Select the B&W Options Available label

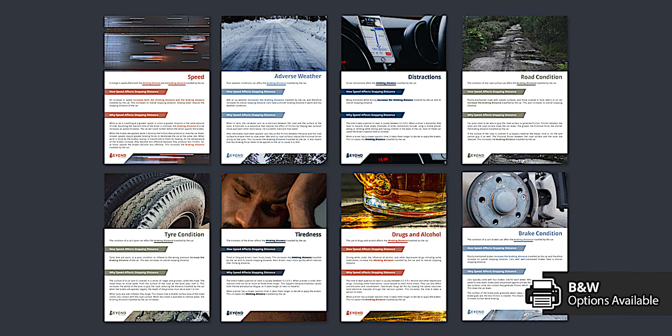[613, 294]
